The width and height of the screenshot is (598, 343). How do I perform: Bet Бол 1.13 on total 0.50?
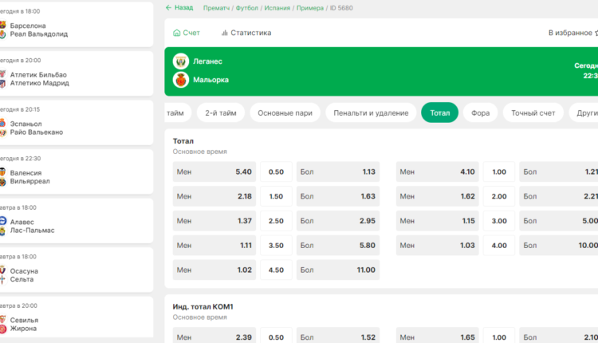(x=338, y=171)
